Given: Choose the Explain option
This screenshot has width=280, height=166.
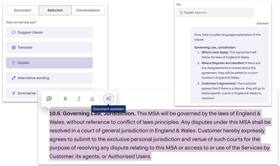Looking at the screenshot, I should [49, 63].
